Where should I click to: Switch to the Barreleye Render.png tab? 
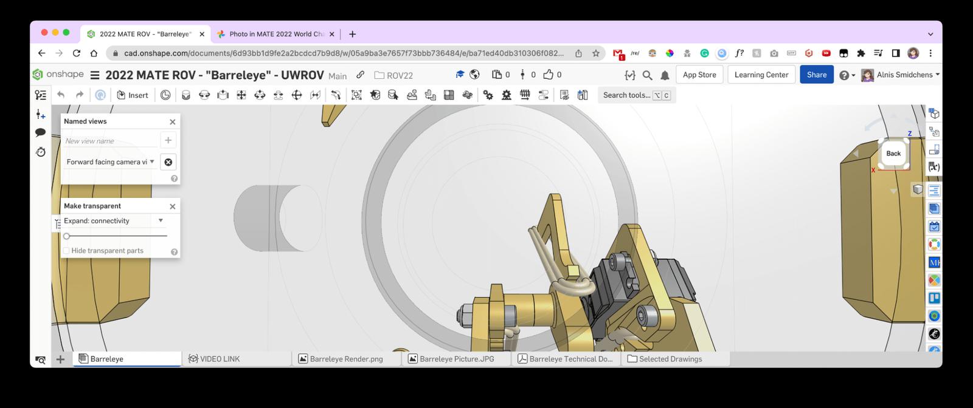346,359
